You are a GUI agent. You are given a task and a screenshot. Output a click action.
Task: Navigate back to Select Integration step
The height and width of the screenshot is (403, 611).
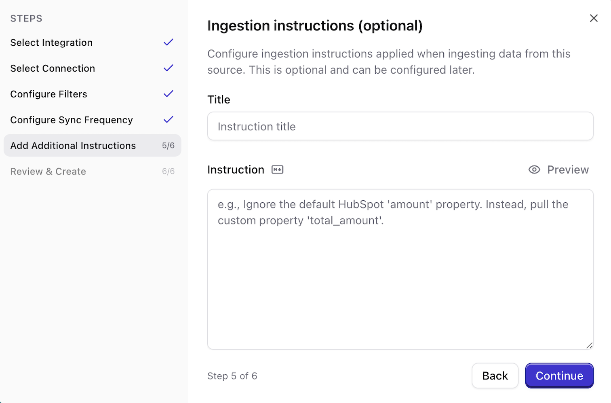pyautogui.click(x=51, y=42)
